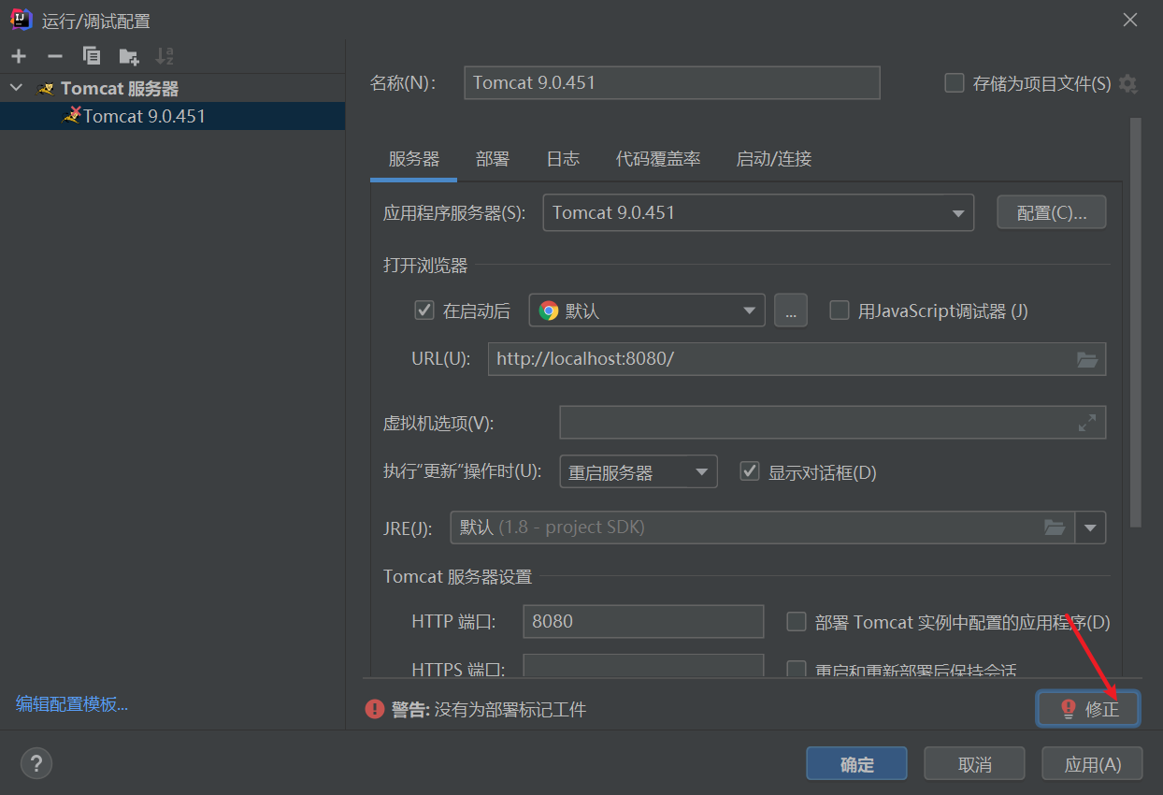
Task: Enable 存储为项目文件 checkbox
Action: [x=955, y=83]
